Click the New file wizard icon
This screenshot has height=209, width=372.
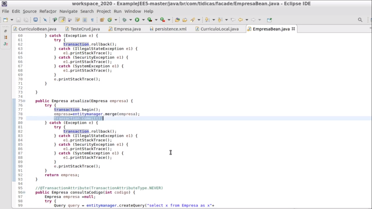(5, 20)
